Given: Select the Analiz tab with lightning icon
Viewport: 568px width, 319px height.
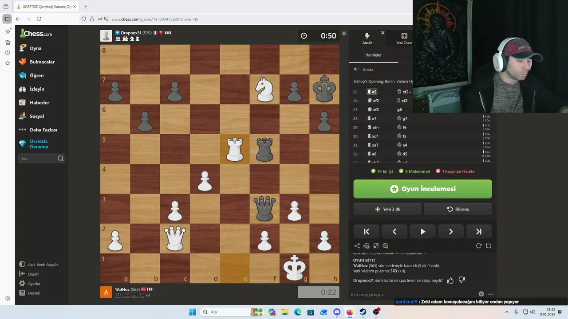Looking at the screenshot, I should pyautogui.click(x=367, y=39).
